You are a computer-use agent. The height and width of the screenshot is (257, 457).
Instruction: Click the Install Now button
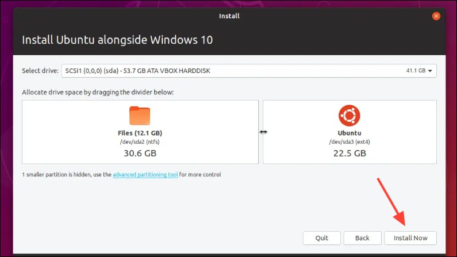[410, 238]
